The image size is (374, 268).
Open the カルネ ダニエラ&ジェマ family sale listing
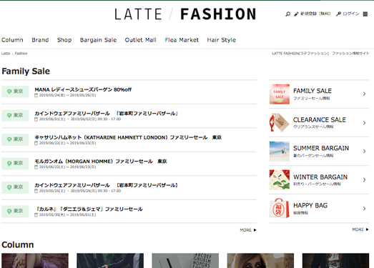(x=89, y=209)
